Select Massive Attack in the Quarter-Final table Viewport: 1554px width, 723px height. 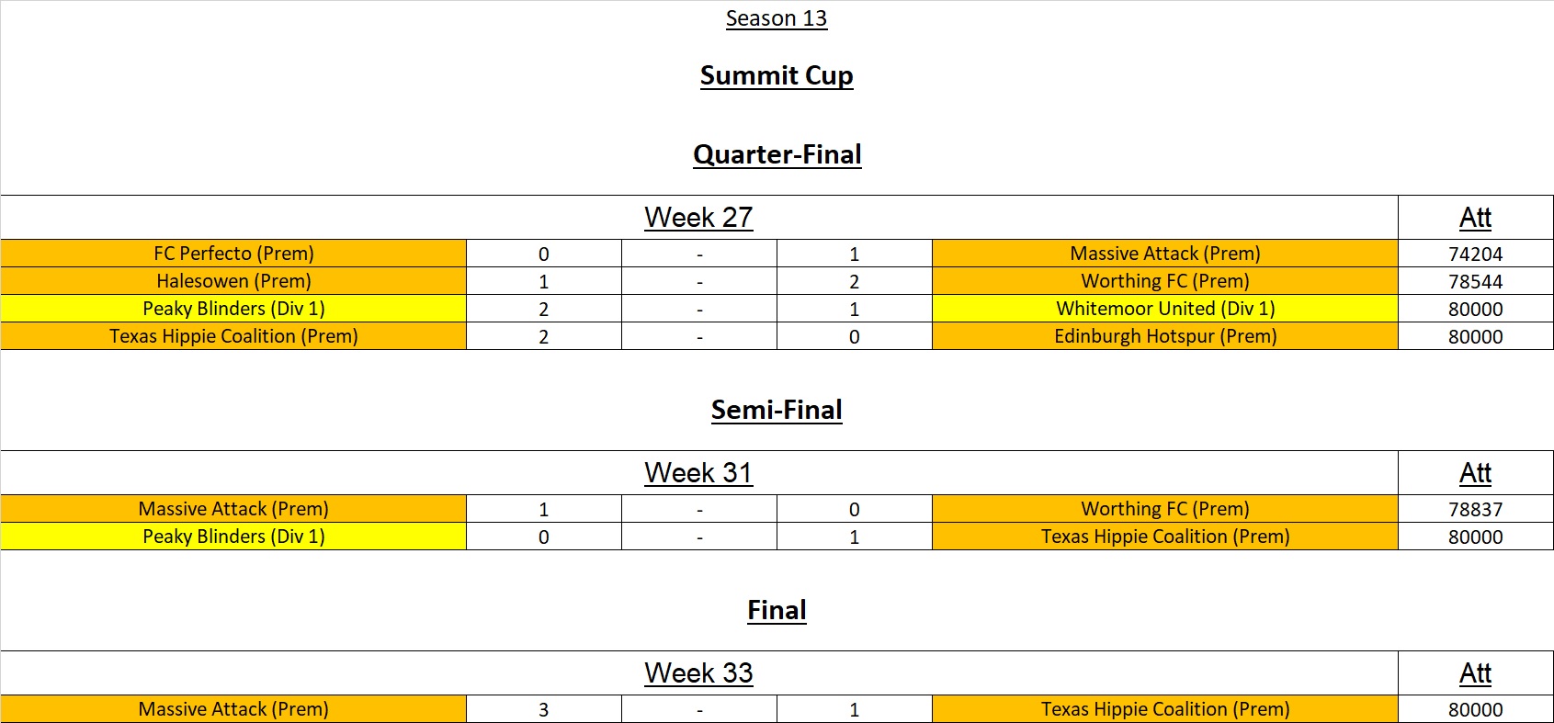point(1165,254)
